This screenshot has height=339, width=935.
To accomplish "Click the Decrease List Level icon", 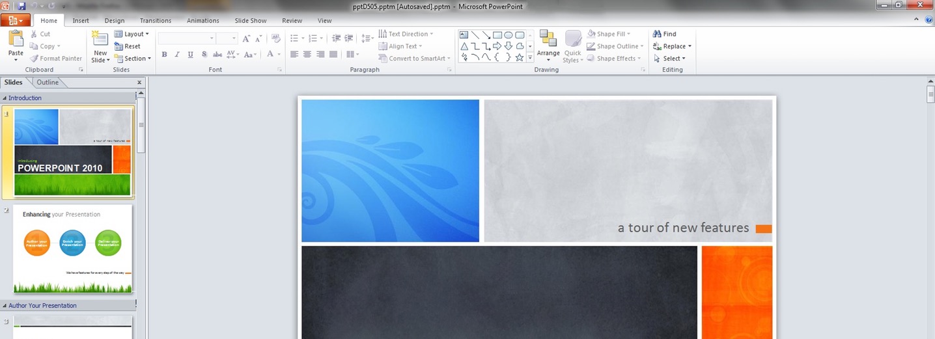I will (335, 39).
